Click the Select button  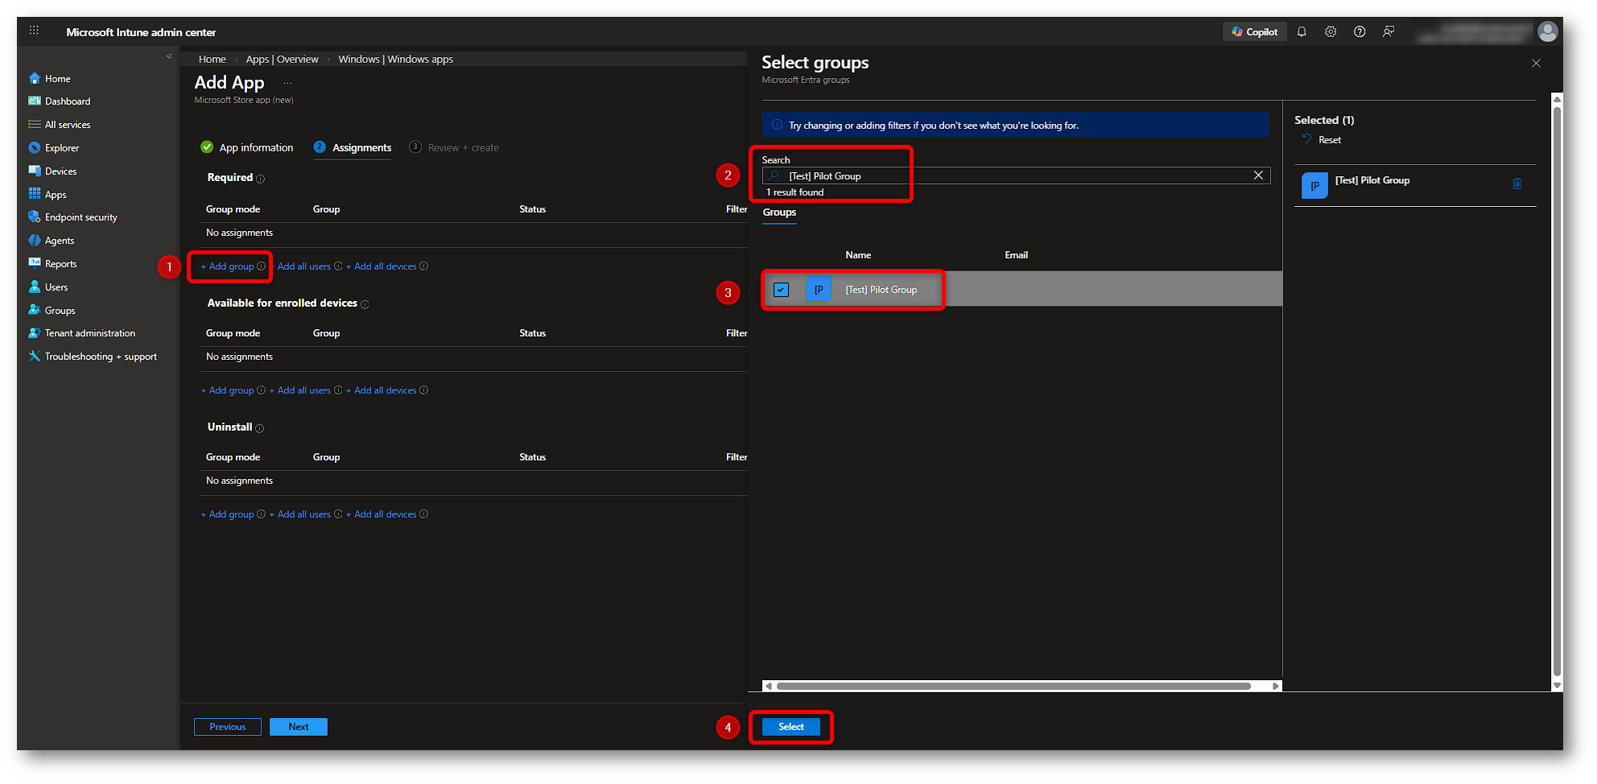[790, 727]
